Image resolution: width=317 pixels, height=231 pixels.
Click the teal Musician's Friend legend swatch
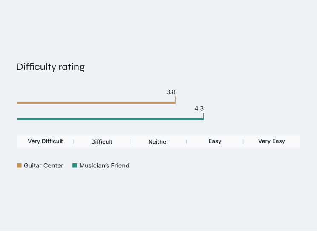coord(75,166)
